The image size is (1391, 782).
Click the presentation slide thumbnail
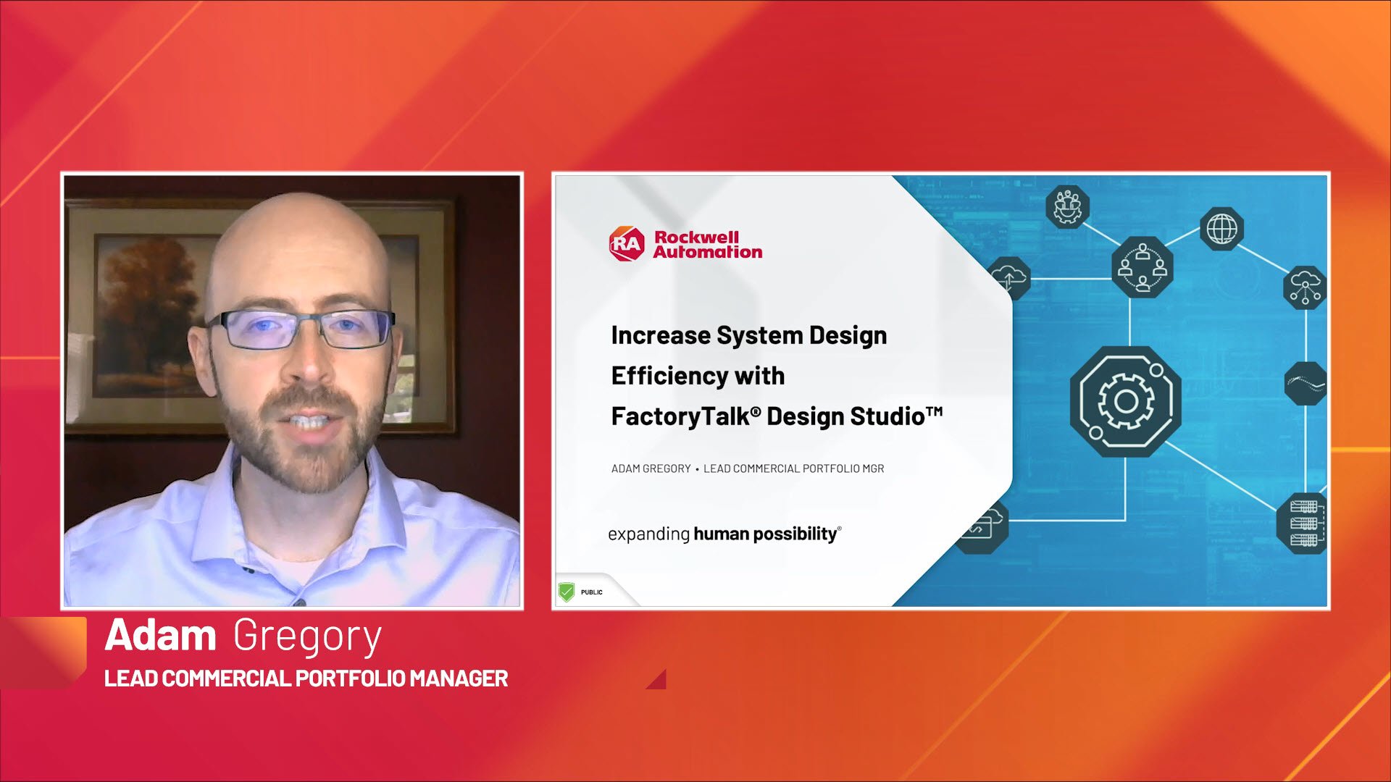pos(941,391)
